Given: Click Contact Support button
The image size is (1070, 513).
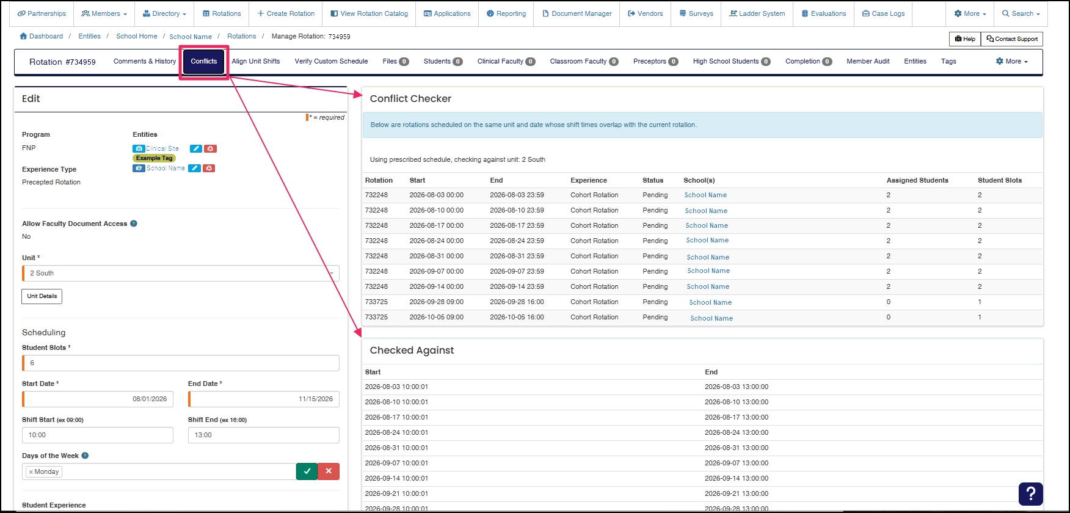Looking at the screenshot, I should (1012, 39).
